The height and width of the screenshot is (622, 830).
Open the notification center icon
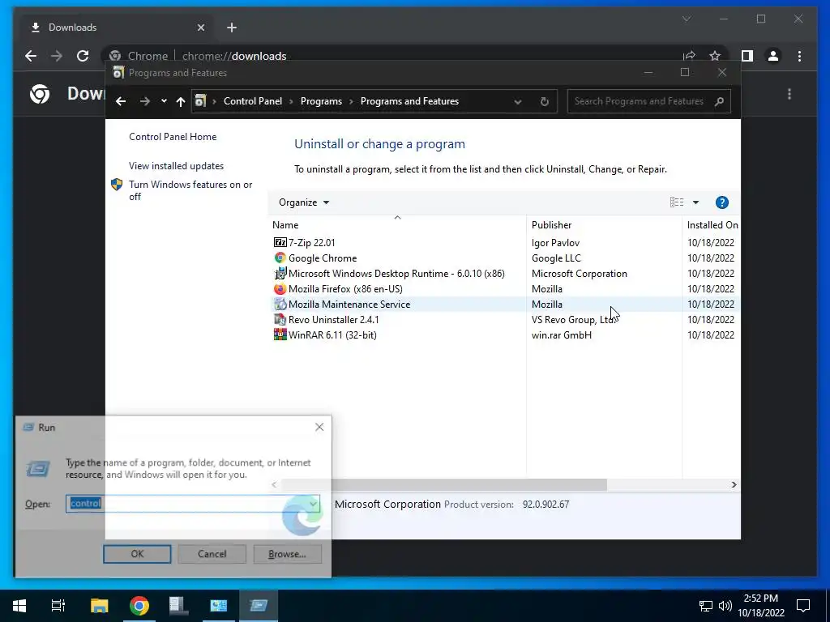(803, 606)
